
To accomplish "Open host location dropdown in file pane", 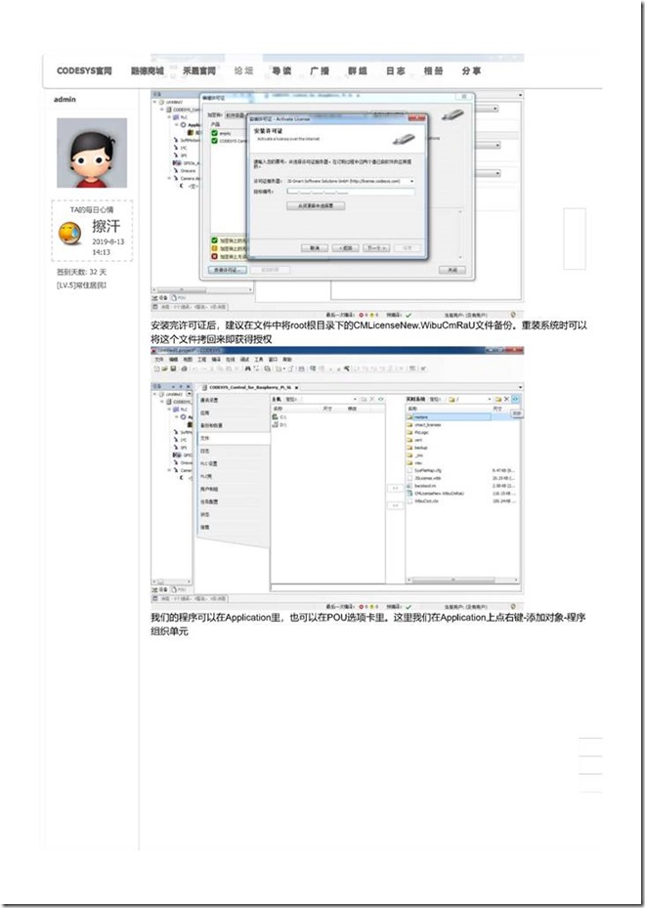I will point(355,399).
